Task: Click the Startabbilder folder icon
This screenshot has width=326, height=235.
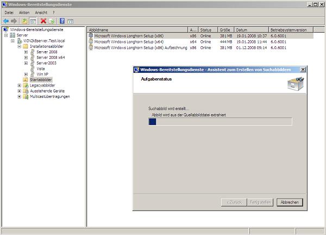Action: pos(26,80)
